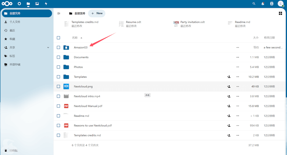Open 收藏 favorites in sidebar
Screen dimensions: 287x155
[x=13, y=39]
